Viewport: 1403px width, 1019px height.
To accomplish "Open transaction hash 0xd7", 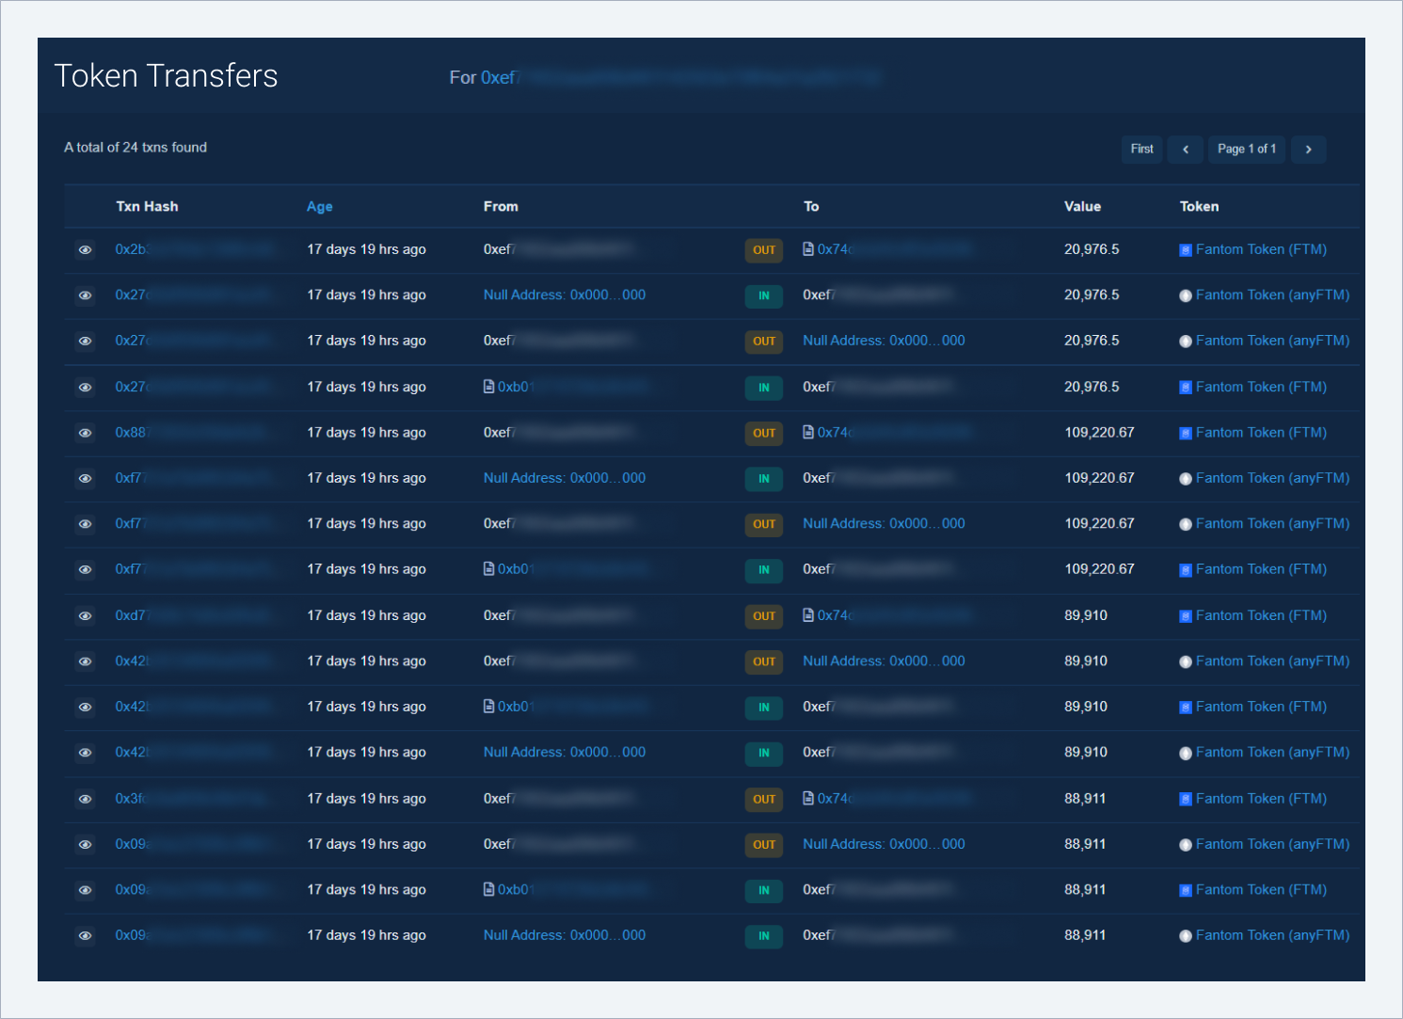I will [195, 615].
